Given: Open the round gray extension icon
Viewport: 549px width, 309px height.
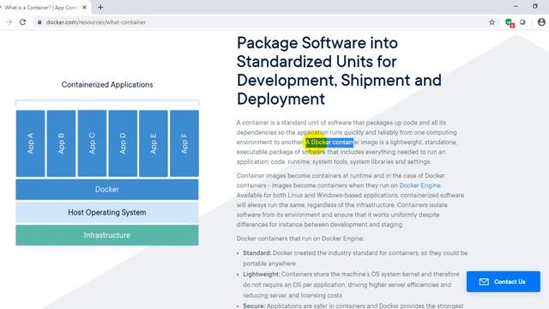Looking at the screenshot, I should pos(522,22).
